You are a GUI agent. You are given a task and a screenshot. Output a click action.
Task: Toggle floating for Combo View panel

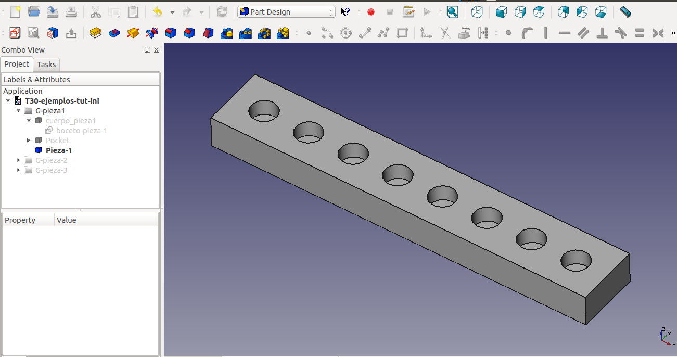[148, 50]
